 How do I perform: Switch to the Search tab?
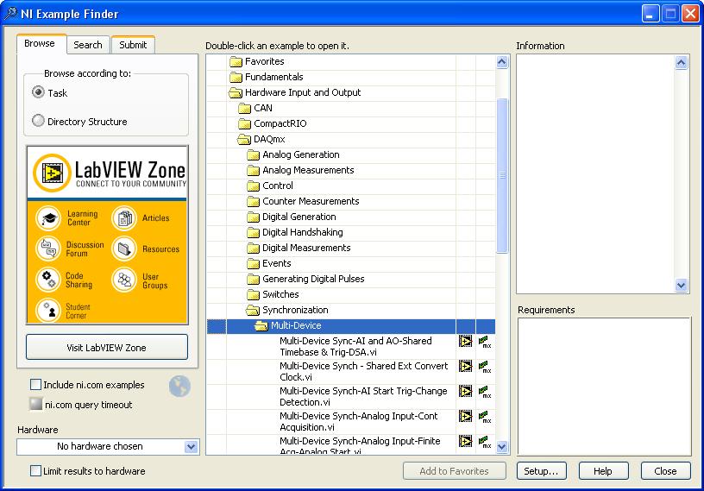(x=88, y=45)
